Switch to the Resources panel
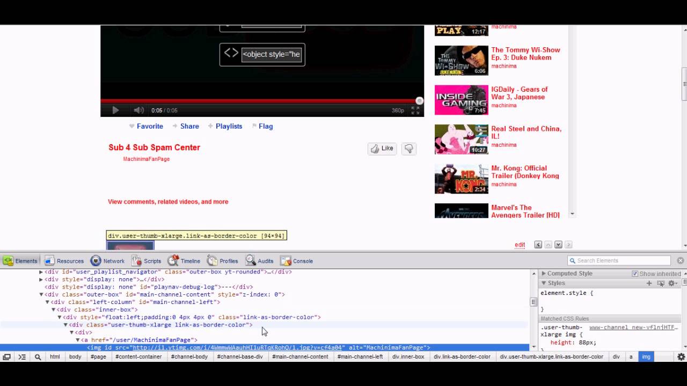This screenshot has width=687, height=386. tap(64, 261)
